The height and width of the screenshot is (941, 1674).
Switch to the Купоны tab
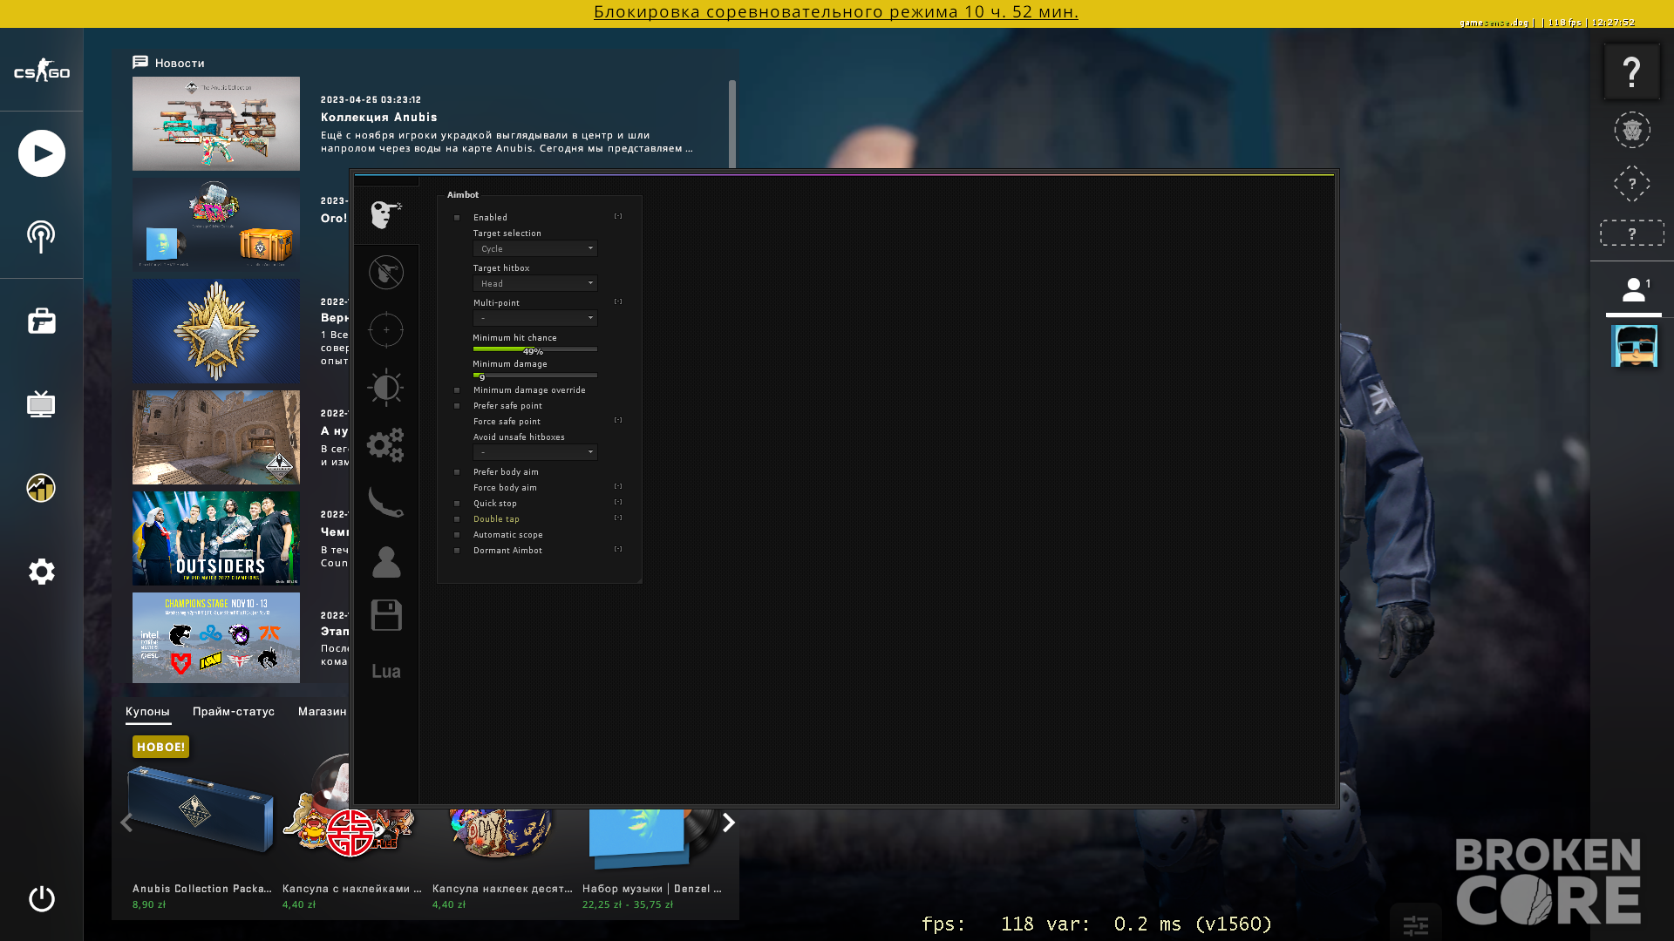click(147, 712)
